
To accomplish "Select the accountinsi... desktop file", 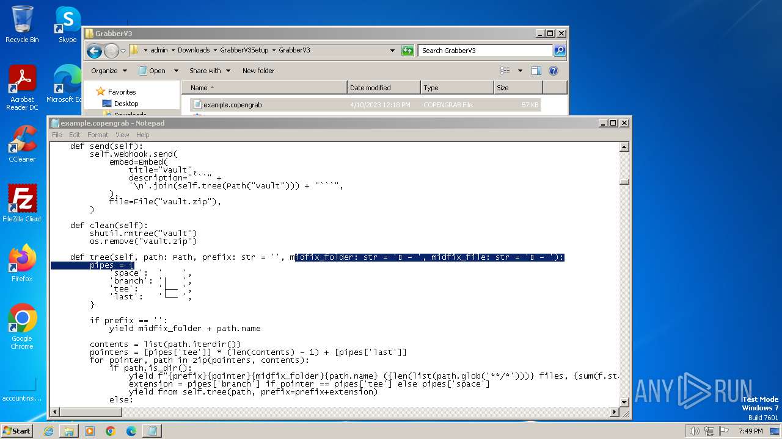I will [x=22, y=390].
